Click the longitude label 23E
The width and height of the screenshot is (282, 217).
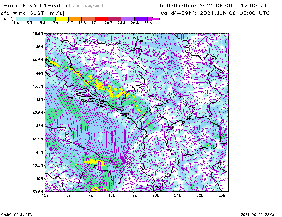[222, 195]
